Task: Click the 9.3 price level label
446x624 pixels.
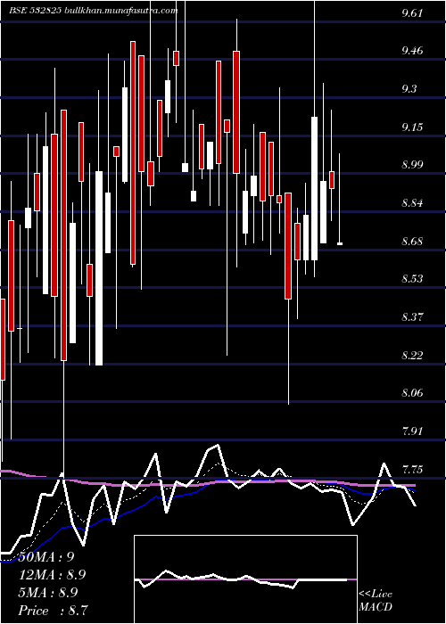Action: pyautogui.click(x=409, y=89)
